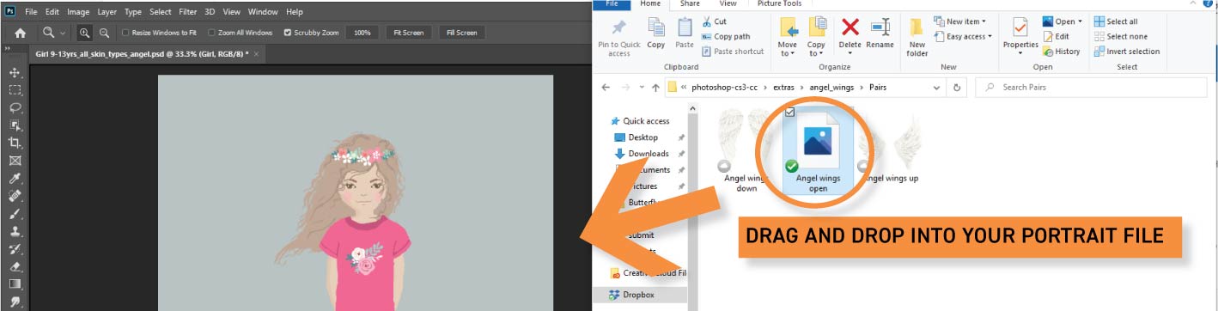Image resolution: width=1218 pixels, height=311 pixels.
Task: Click the Copy button in Clipboard group
Action: point(656,33)
